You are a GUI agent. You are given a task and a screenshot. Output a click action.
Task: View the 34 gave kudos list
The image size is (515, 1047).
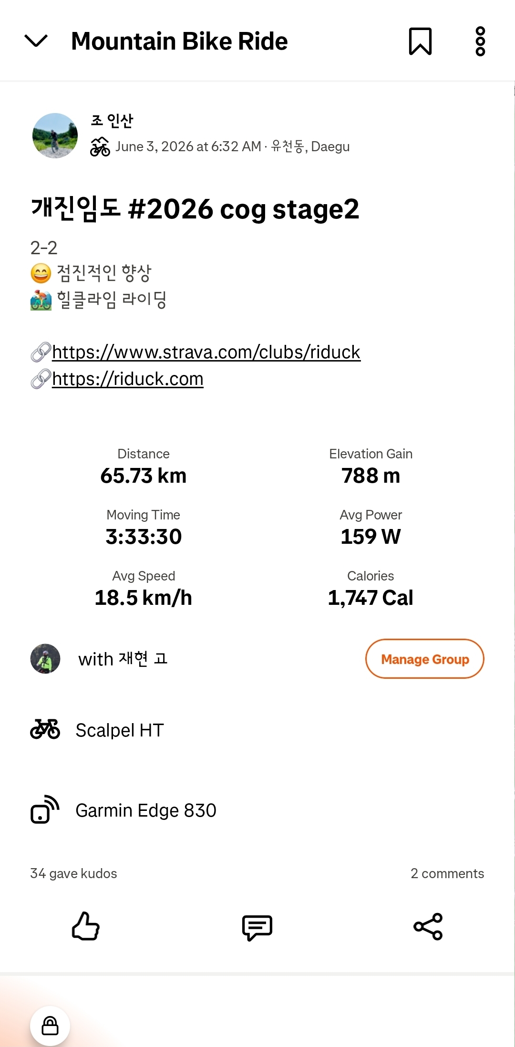[x=73, y=873]
